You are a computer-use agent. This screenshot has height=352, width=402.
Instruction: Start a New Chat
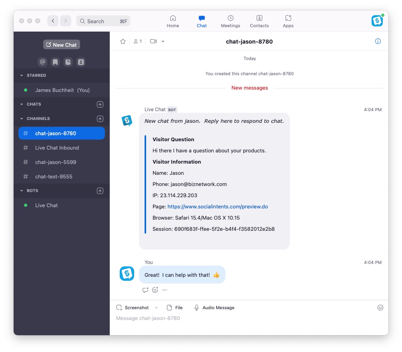coord(61,44)
